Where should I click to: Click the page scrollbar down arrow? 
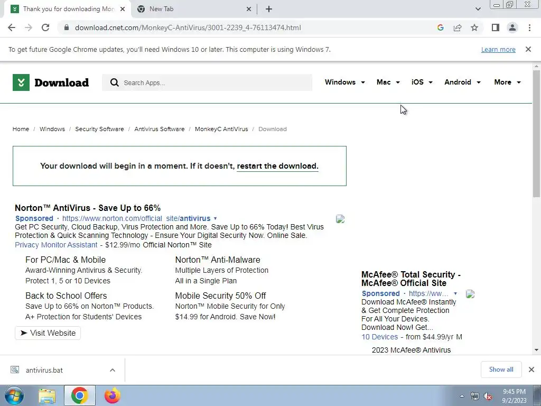coord(537,350)
